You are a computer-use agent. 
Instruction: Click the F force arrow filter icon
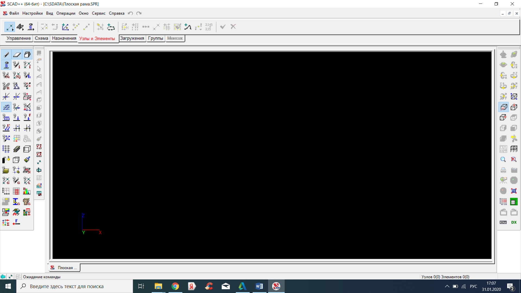tap(17, 222)
